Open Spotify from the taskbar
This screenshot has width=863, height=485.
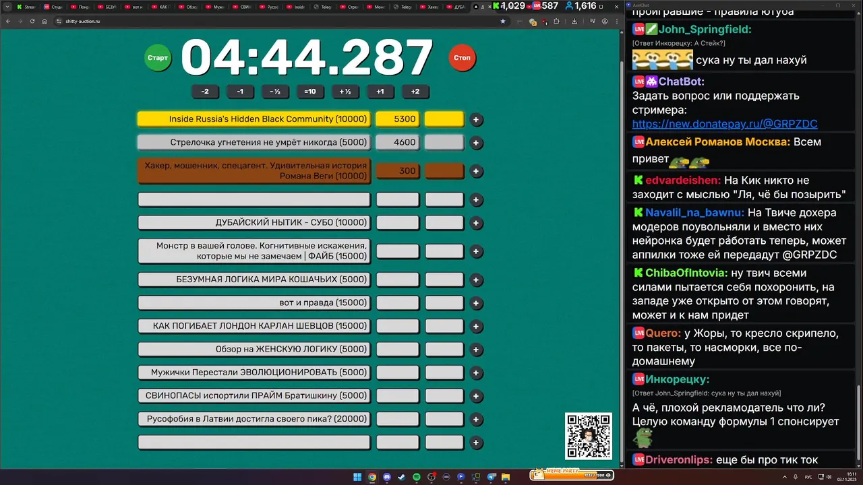click(x=417, y=477)
